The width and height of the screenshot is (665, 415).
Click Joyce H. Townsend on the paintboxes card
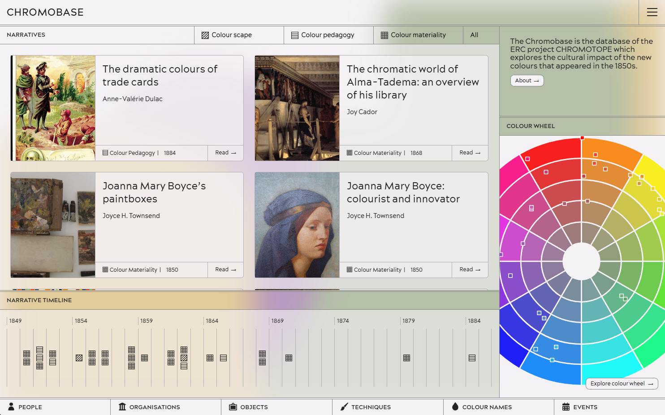[x=131, y=216]
